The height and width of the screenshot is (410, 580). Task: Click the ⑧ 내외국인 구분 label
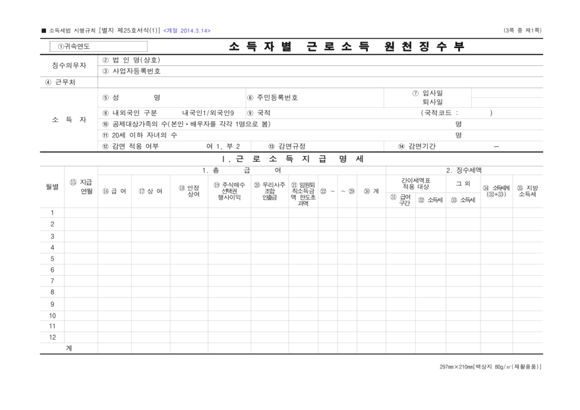[x=130, y=113]
